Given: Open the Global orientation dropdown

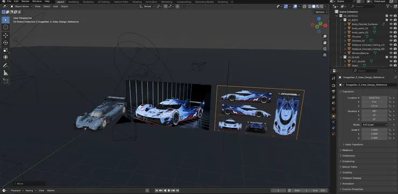Looking at the screenshot, I should [147, 6].
